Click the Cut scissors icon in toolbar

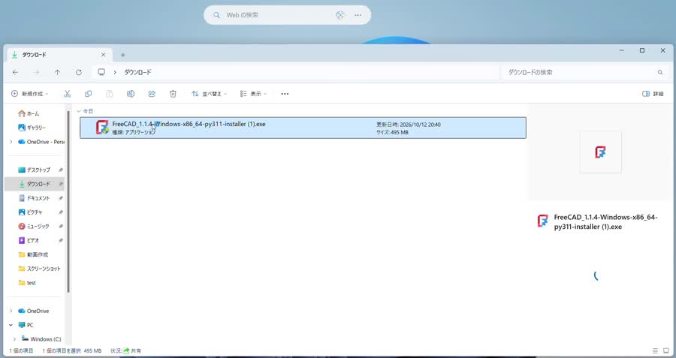pos(68,94)
